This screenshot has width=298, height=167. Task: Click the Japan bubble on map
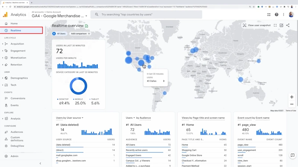point(259,61)
